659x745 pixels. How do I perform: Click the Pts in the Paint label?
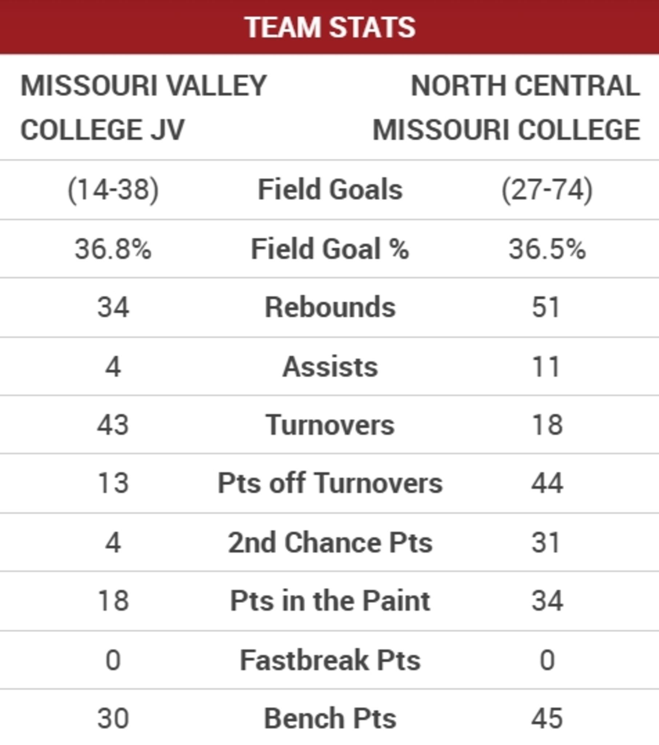pos(330,601)
